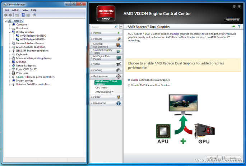Maximize the Device Manager window
This screenshot has width=246, height=166.
73,4
